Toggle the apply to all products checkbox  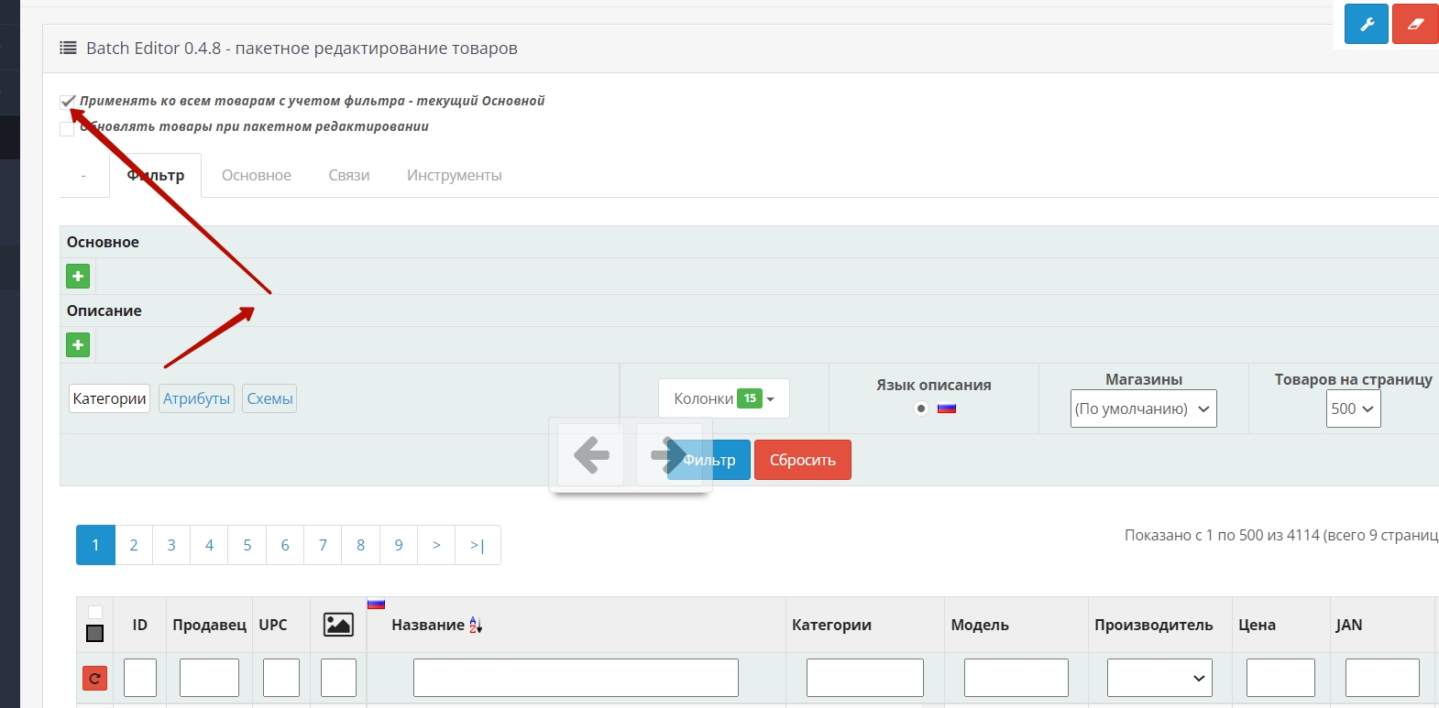coord(68,102)
